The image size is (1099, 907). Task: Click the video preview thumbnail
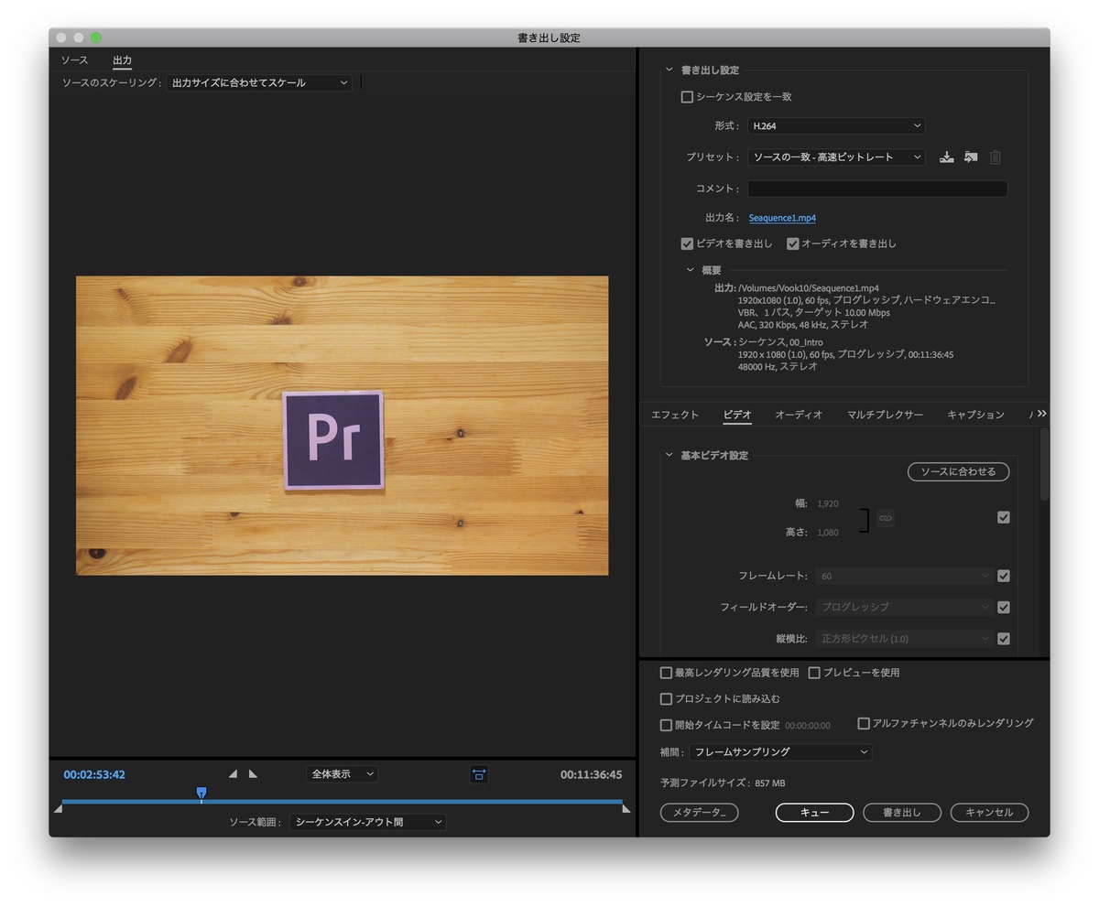pos(342,426)
